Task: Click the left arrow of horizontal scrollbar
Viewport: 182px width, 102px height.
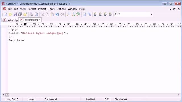Action: point(3,95)
